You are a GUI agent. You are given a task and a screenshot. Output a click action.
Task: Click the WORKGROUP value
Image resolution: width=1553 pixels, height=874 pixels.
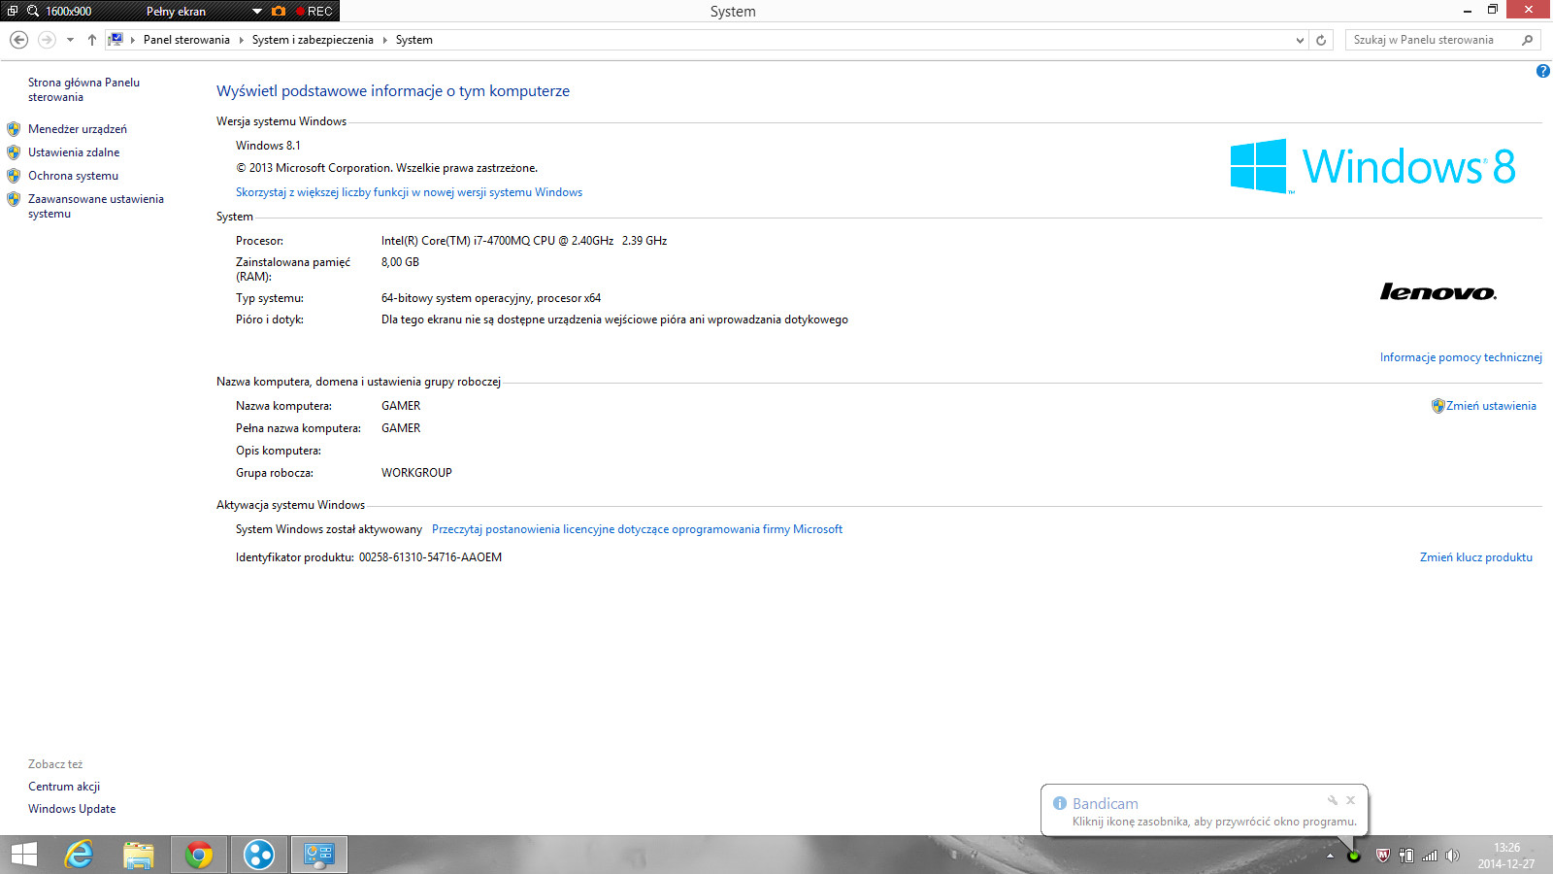[416, 473]
